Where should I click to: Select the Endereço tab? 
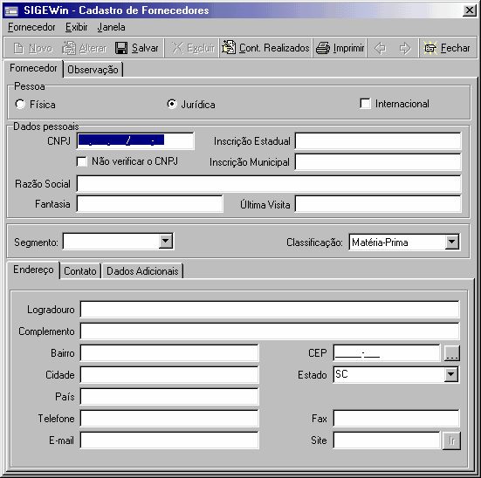[33, 270]
